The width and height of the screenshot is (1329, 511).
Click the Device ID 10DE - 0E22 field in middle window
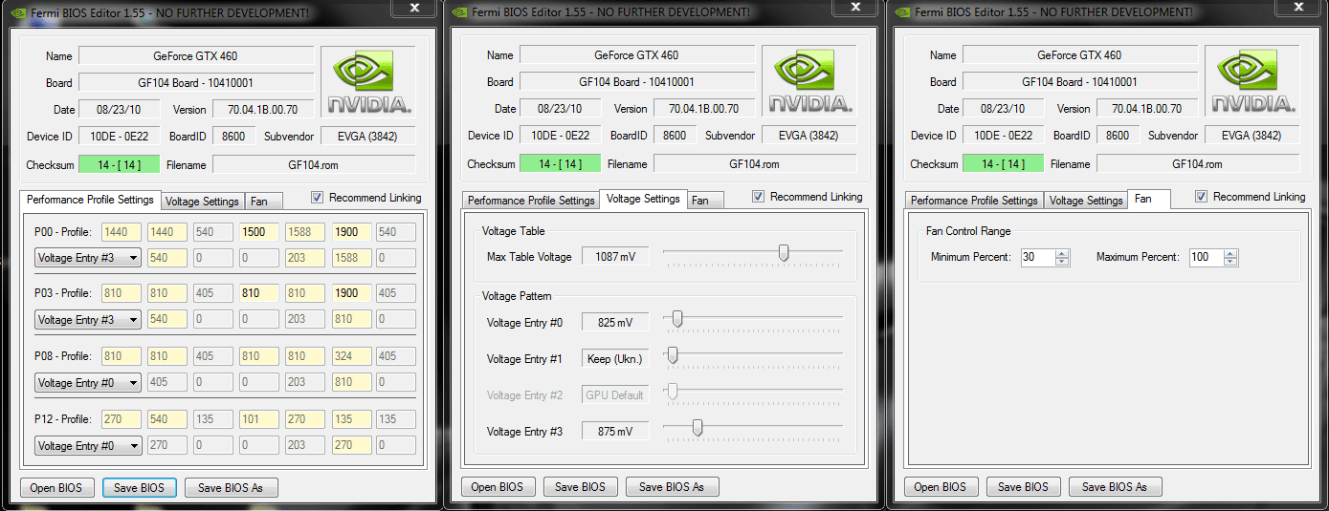click(x=560, y=136)
